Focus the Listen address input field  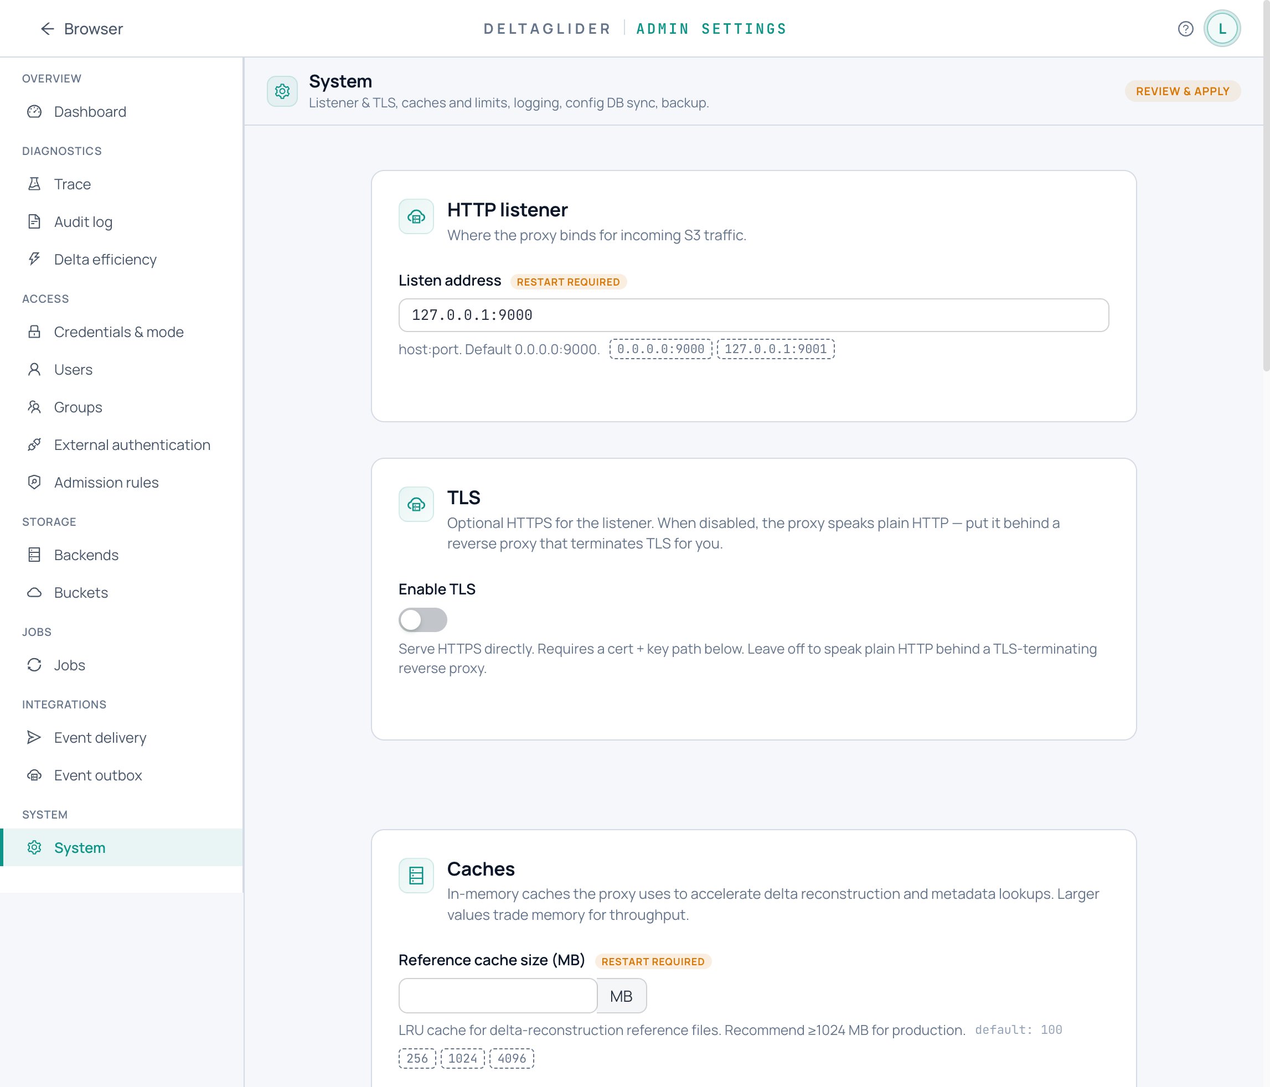(x=753, y=315)
